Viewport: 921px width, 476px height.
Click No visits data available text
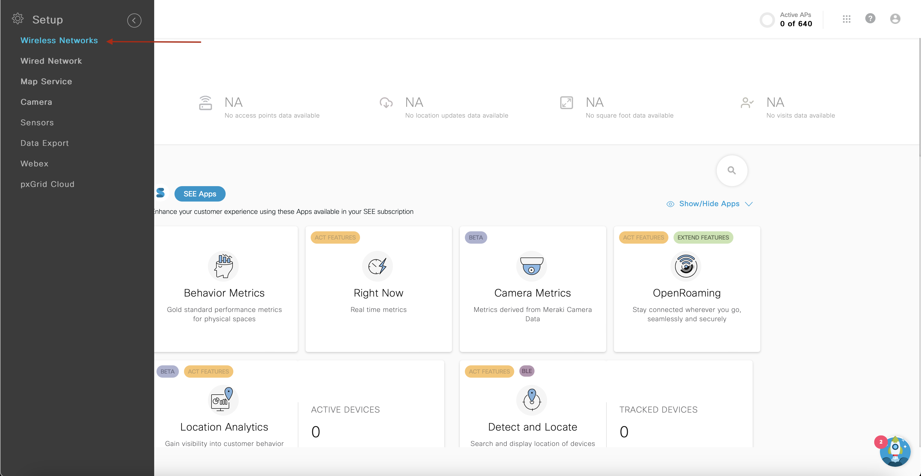click(800, 116)
